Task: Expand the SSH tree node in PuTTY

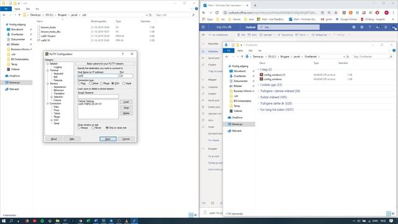Action: (x=52, y=120)
